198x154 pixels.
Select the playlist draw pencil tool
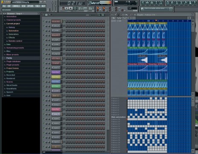pos(116,15)
